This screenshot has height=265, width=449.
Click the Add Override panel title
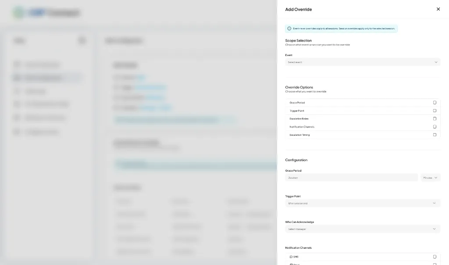pos(298,10)
